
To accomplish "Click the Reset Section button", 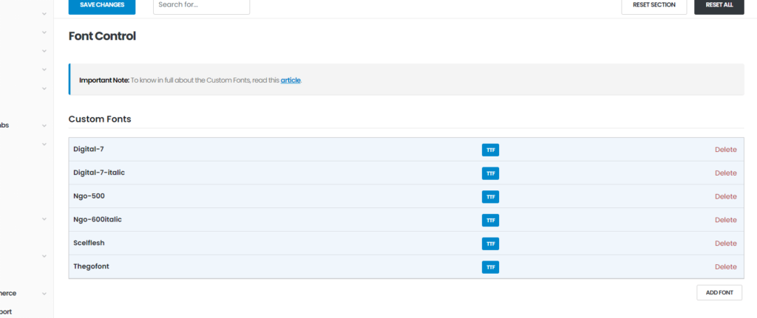I will coord(654,5).
